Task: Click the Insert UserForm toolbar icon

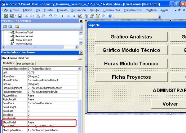Action: click(12, 16)
